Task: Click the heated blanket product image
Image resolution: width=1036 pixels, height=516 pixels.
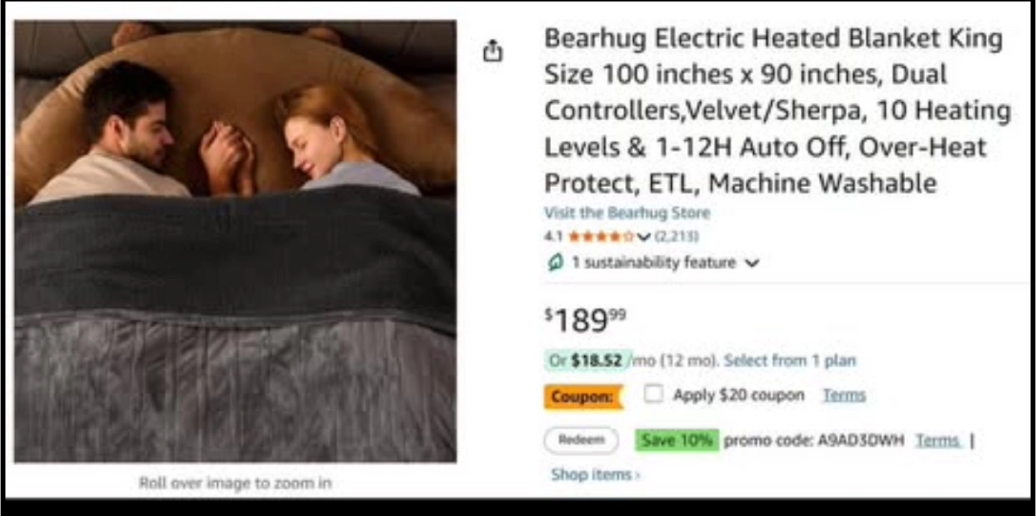Action: 235,241
